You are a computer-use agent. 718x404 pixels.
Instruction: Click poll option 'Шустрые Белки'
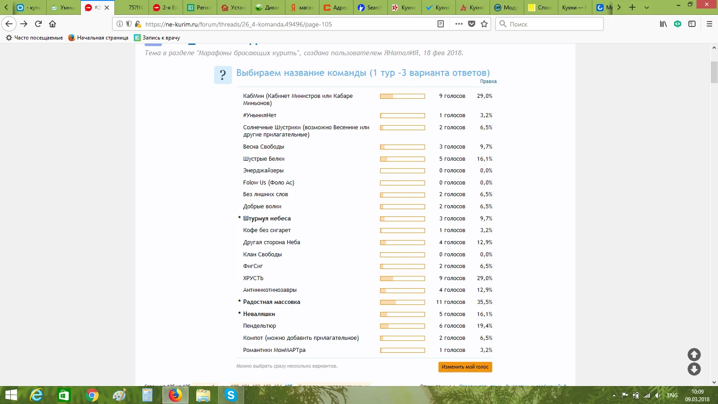(264, 159)
